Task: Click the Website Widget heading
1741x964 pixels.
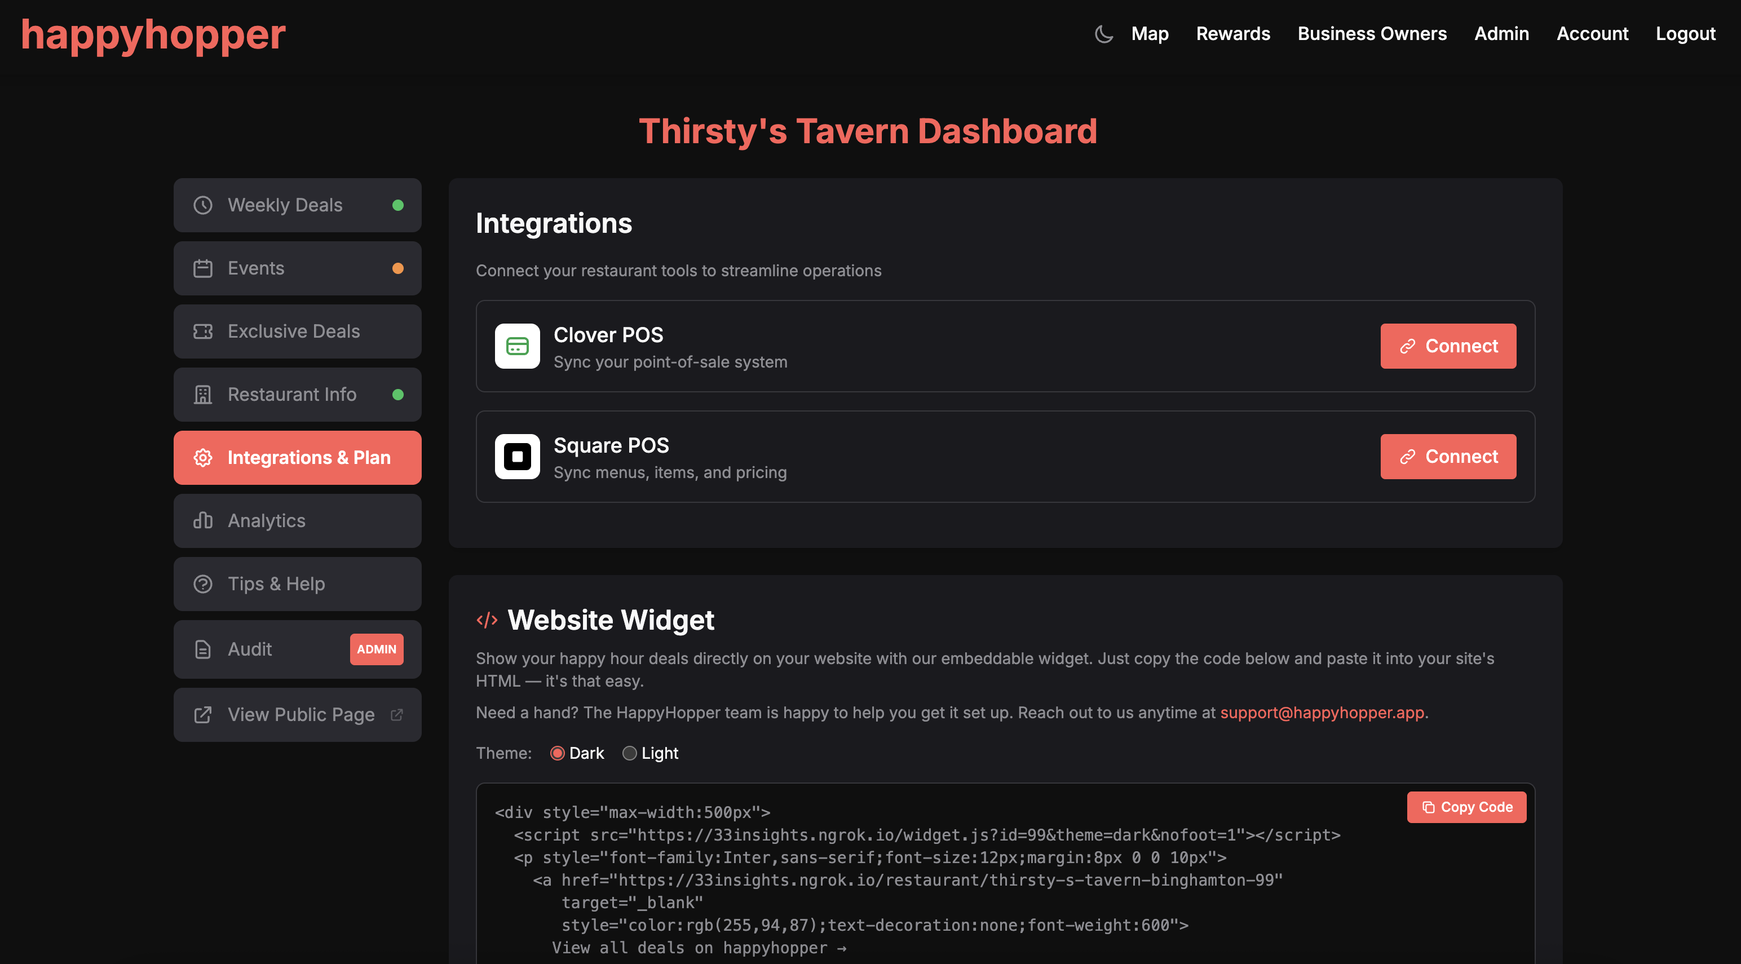Action: (x=610, y=620)
